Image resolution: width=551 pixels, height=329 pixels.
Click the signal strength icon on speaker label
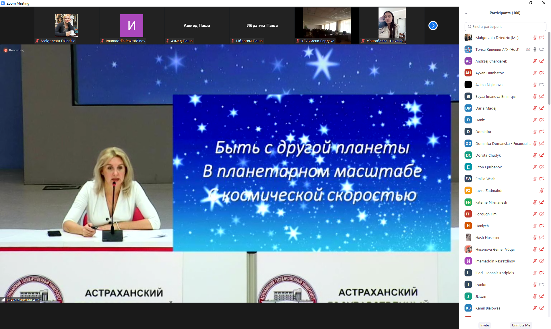pos(3,300)
